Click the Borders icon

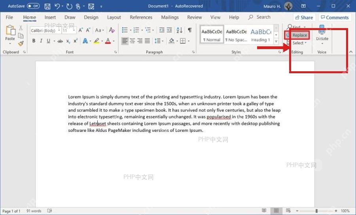tap(183, 41)
